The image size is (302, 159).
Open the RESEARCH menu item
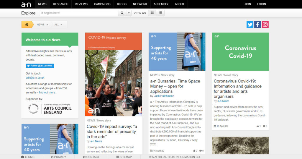60,4
